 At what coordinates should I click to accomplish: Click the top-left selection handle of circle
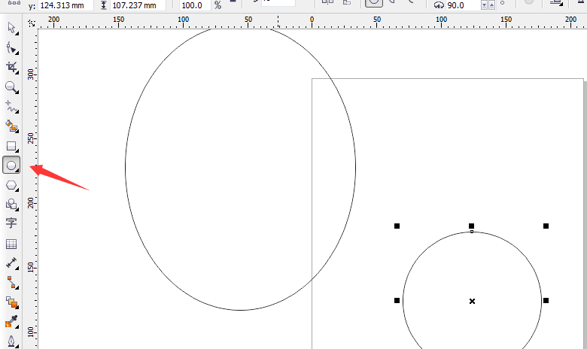tap(397, 226)
